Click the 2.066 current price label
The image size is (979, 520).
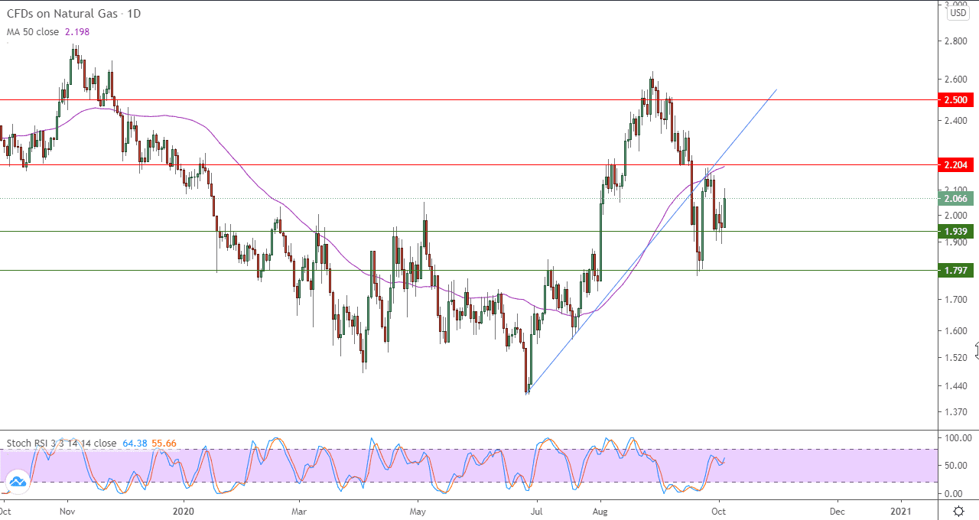click(x=955, y=199)
